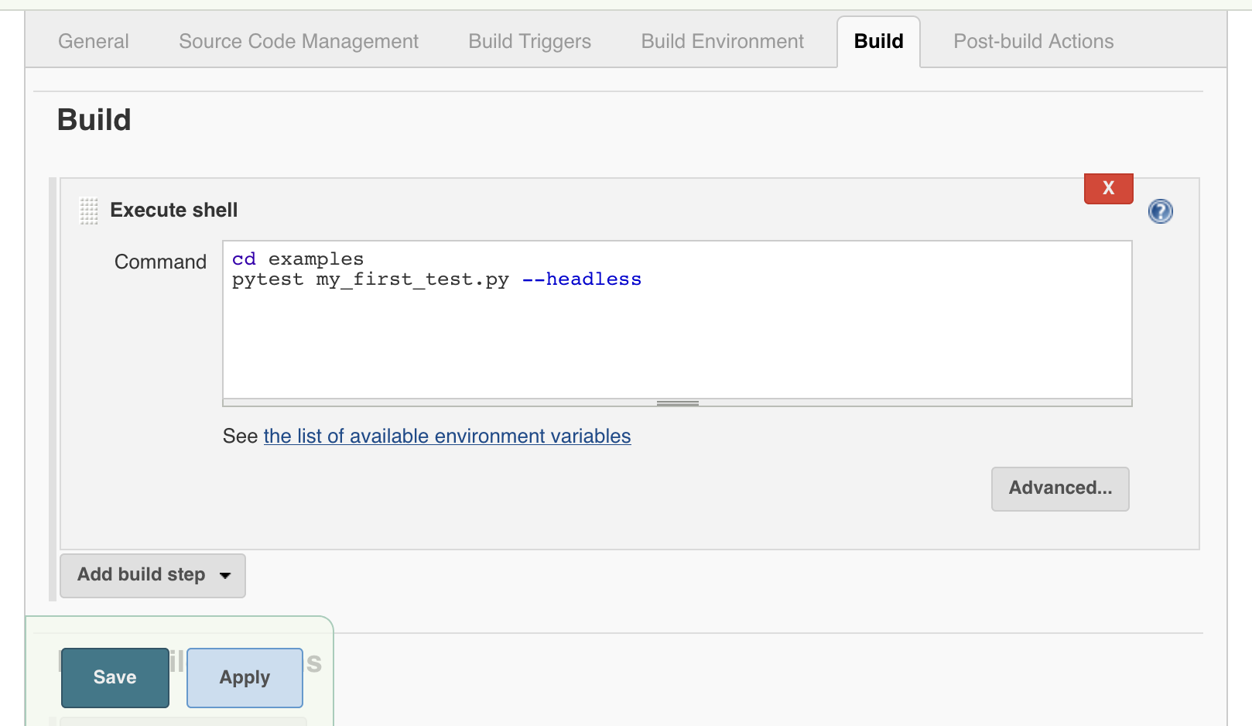1252x726 pixels.
Task: Jump to the Post-build Actions tab
Action: click(x=1033, y=41)
